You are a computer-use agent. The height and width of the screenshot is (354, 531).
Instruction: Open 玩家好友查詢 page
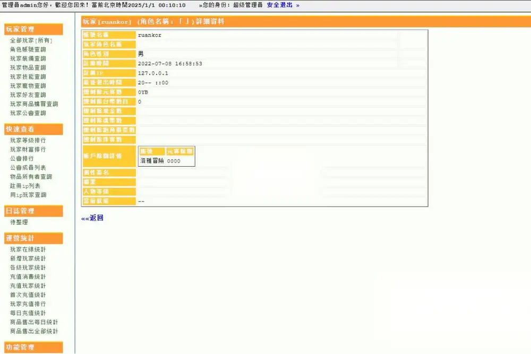28,95
